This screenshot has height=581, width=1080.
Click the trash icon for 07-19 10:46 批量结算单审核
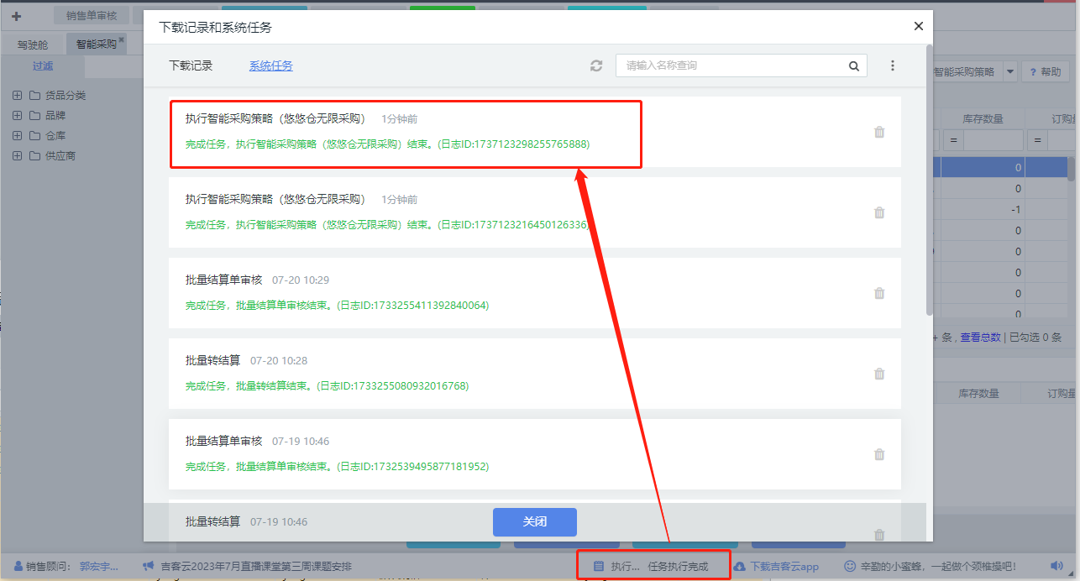click(879, 454)
